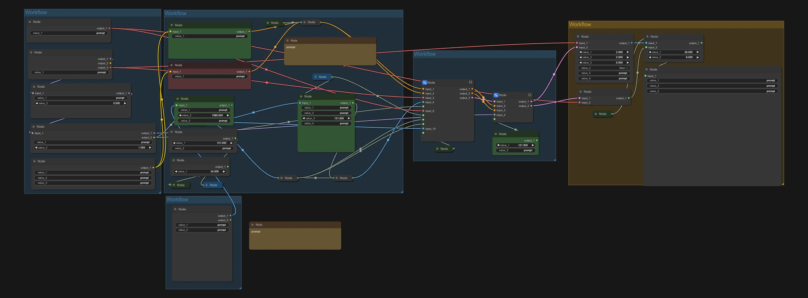Click input_1 port on the top green node
Image resolution: width=808 pixels, height=298 pixels.
[170, 32]
